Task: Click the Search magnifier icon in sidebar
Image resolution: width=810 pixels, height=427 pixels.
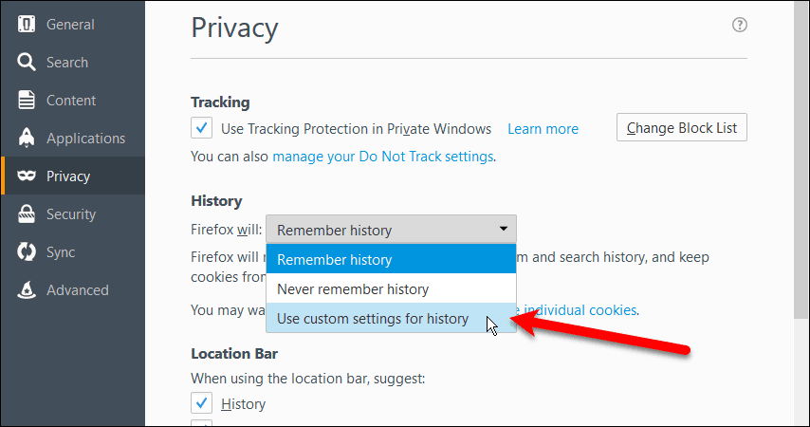Action: [x=27, y=62]
